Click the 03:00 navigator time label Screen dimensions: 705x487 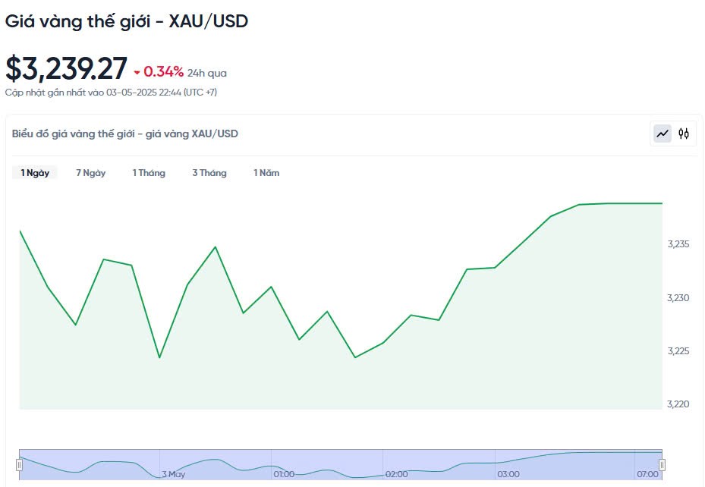point(508,474)
